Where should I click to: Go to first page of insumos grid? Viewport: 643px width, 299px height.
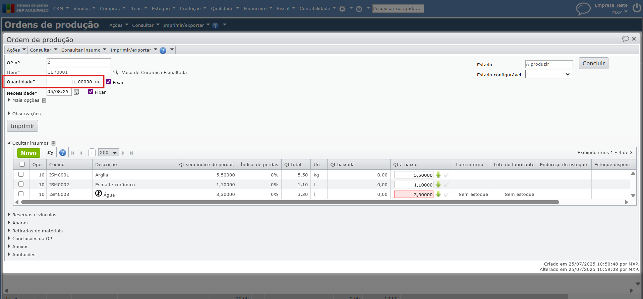[73, 153]
